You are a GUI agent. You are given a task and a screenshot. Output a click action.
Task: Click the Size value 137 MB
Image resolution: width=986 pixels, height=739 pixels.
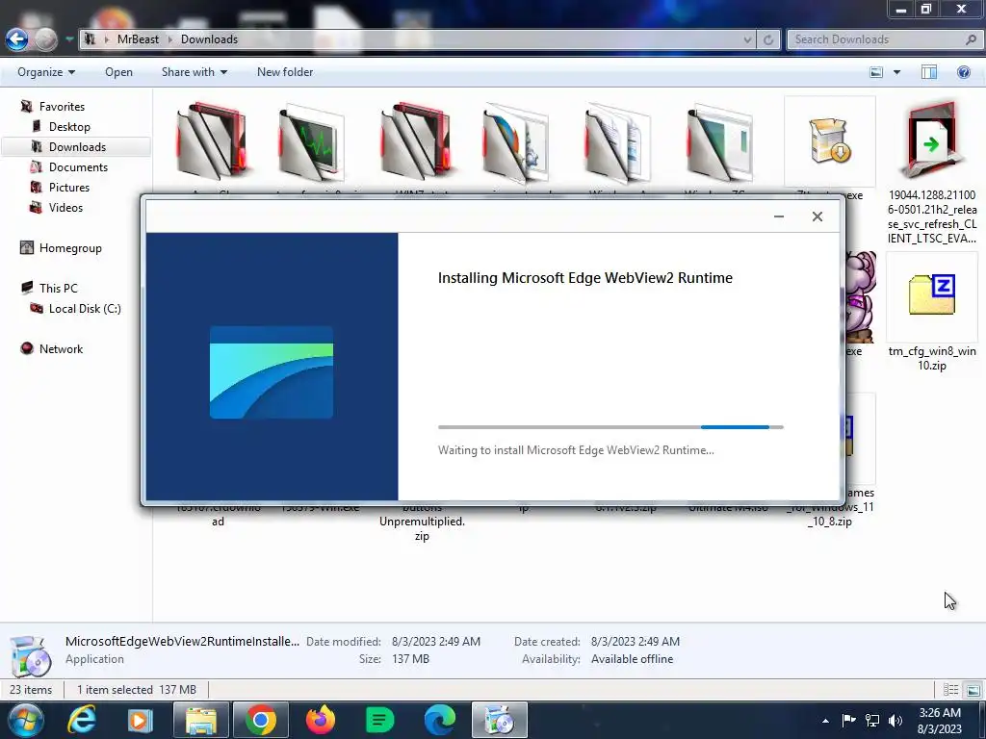pos(410,659)
